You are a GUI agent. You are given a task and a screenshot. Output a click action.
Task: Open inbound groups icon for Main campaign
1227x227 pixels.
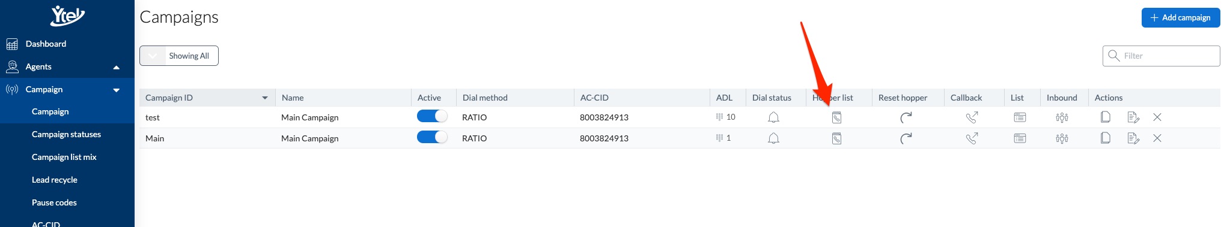(1062, 138)
